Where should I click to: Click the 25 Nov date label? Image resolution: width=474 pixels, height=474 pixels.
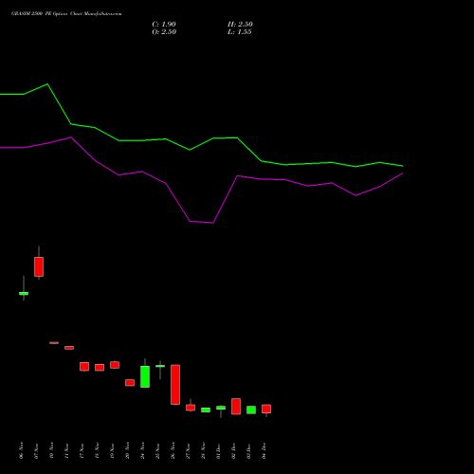coord(157,450)
